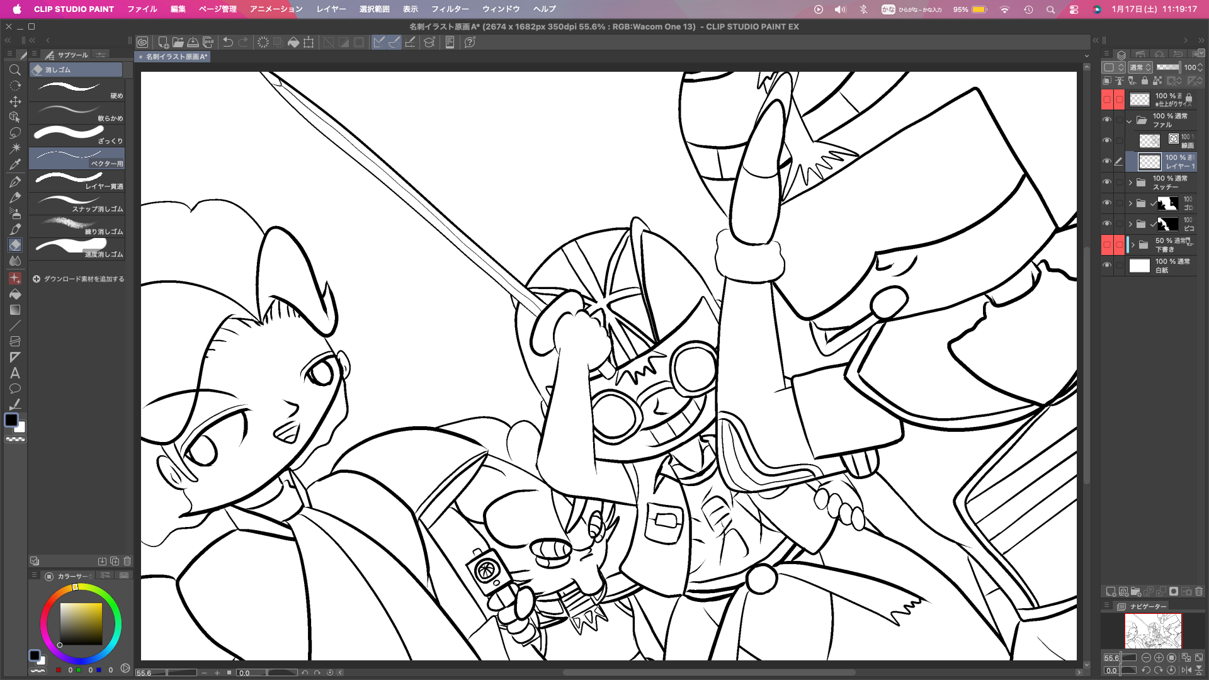1209x680 pixels.
Task: Select the Fill bucket tool
Action: click(15, 294)
